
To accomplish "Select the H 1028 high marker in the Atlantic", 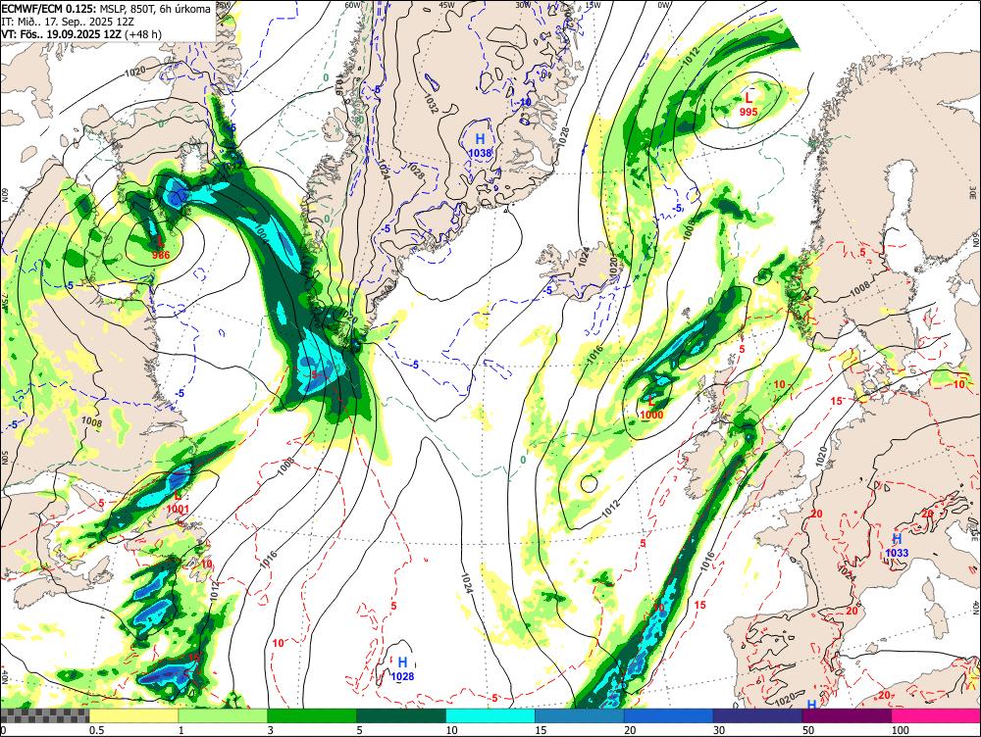I will coord(402,668).
